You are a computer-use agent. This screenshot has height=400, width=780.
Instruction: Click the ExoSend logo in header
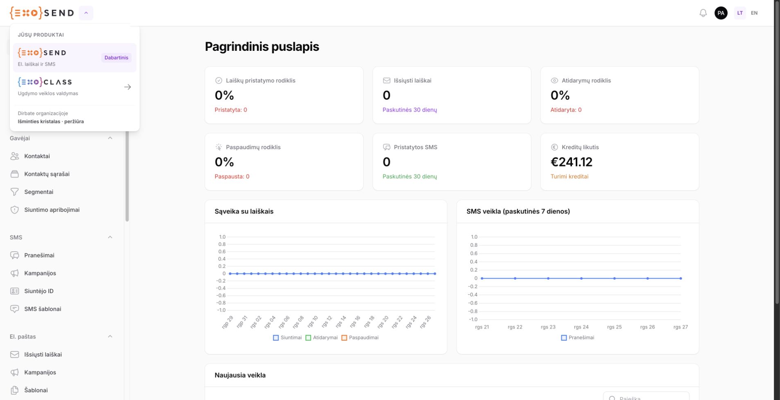click(x=42, y=13)
